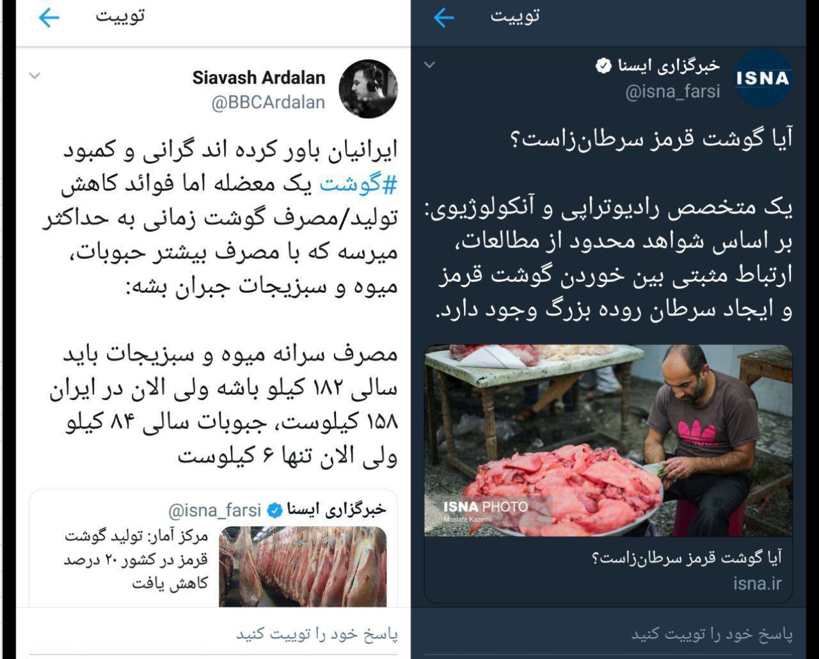This screenshot has width=819, height=659.
Task: Tap the verified badge in the quoted ISNA tweet
Action: [x=274, y=509]
